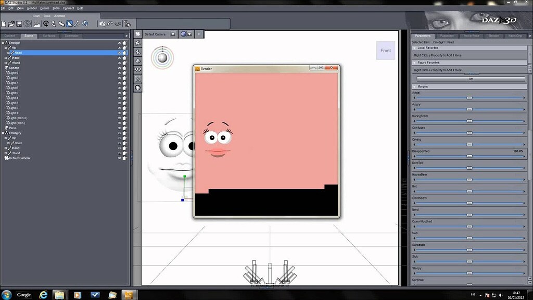Open the Default Camera dropdown above the viewport

click(173, 34)
